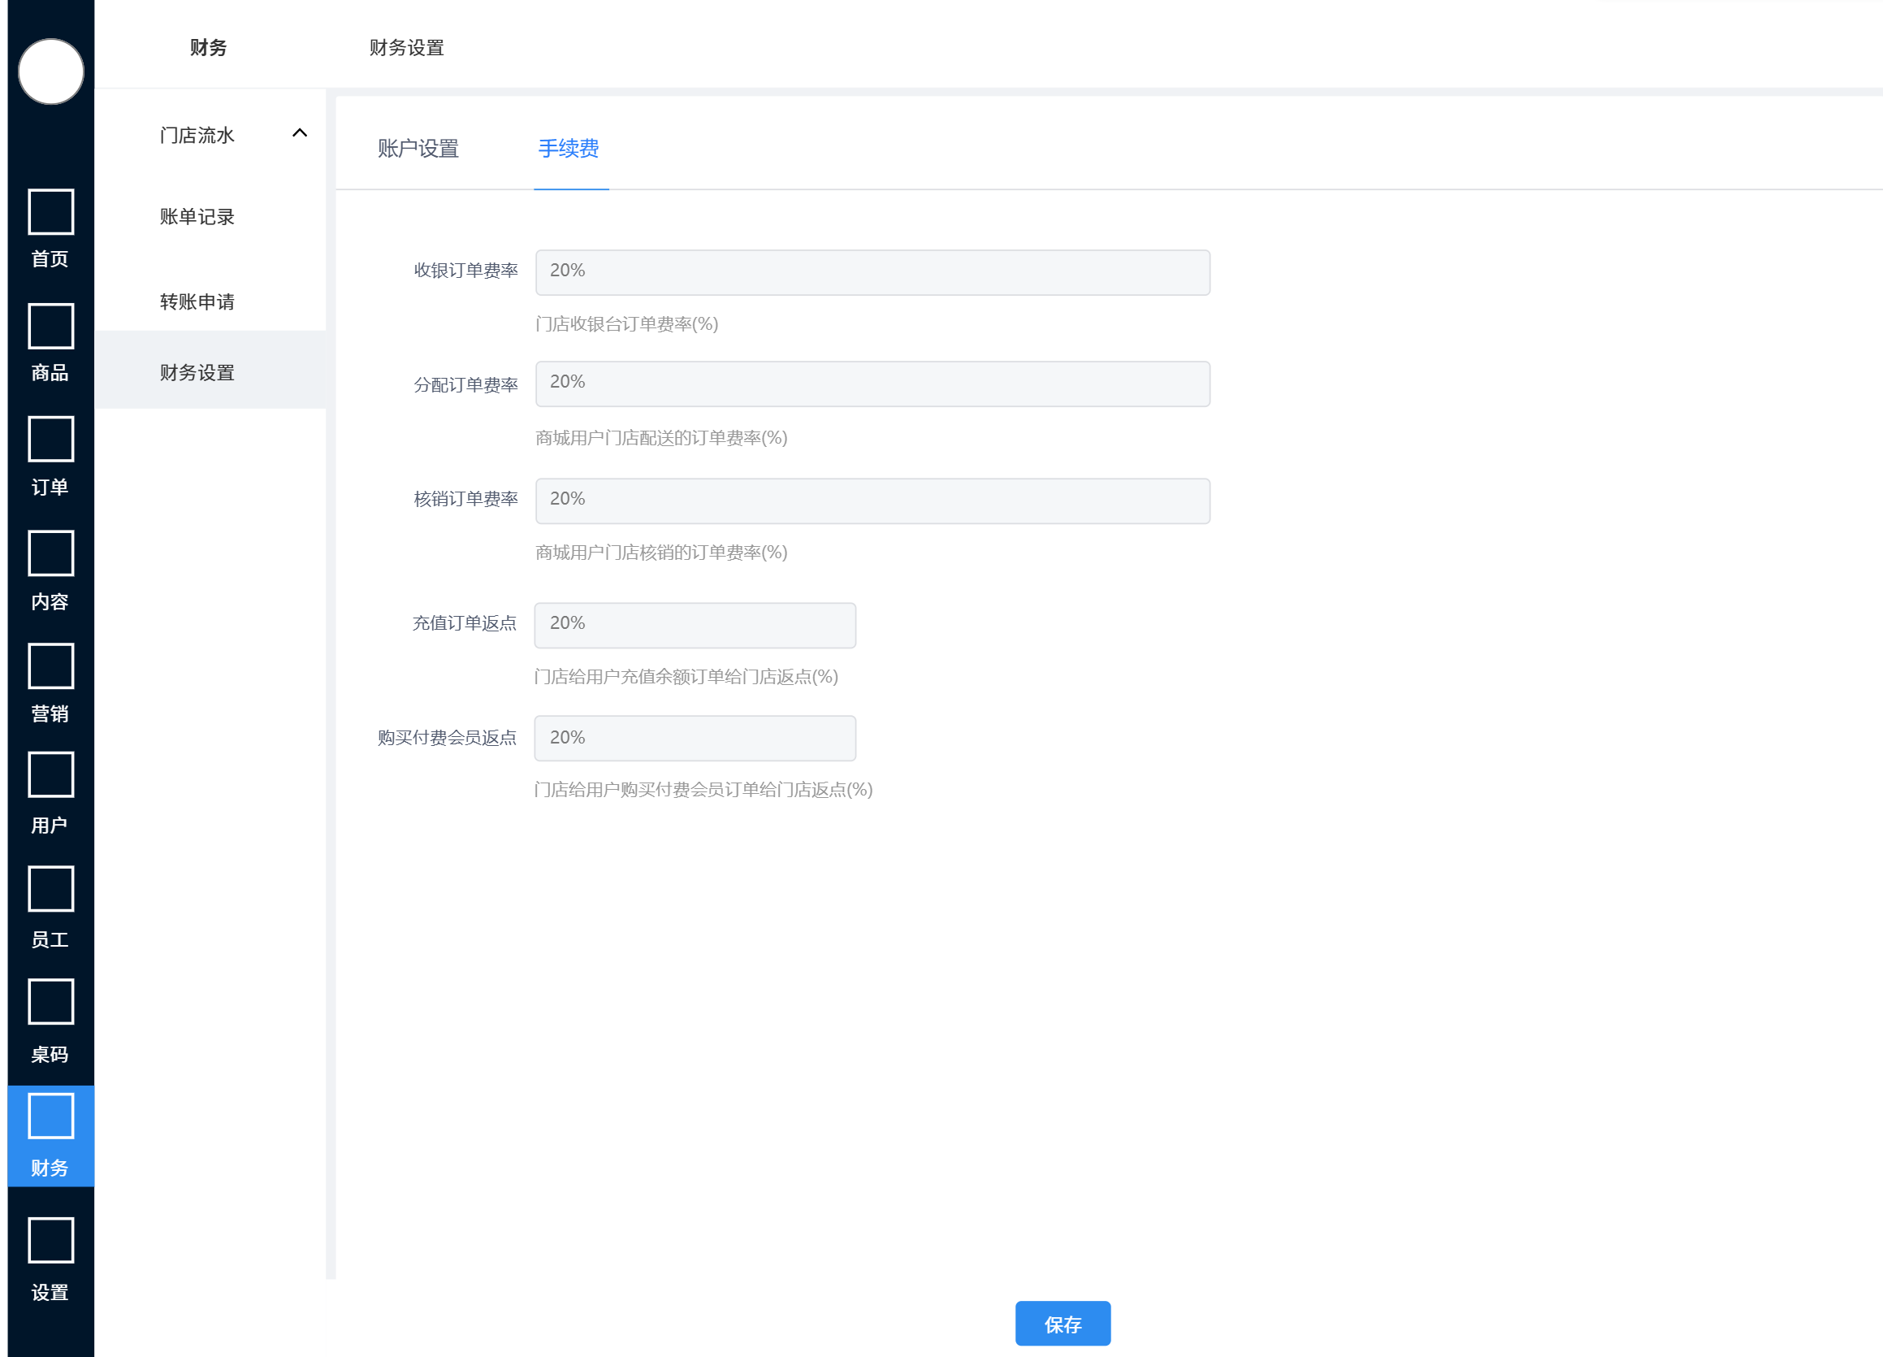
Task: Open 账单记录 in the submenu
Action: [x=197, y=217]
